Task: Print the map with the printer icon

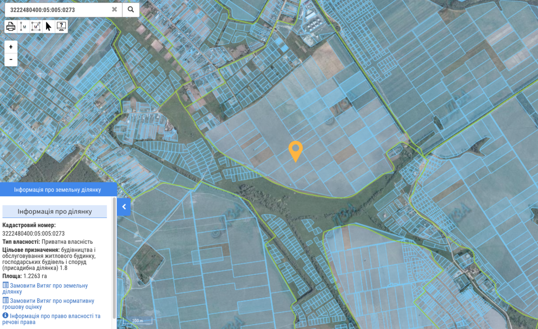Action: pyautogui.click(x=11, y=27)
